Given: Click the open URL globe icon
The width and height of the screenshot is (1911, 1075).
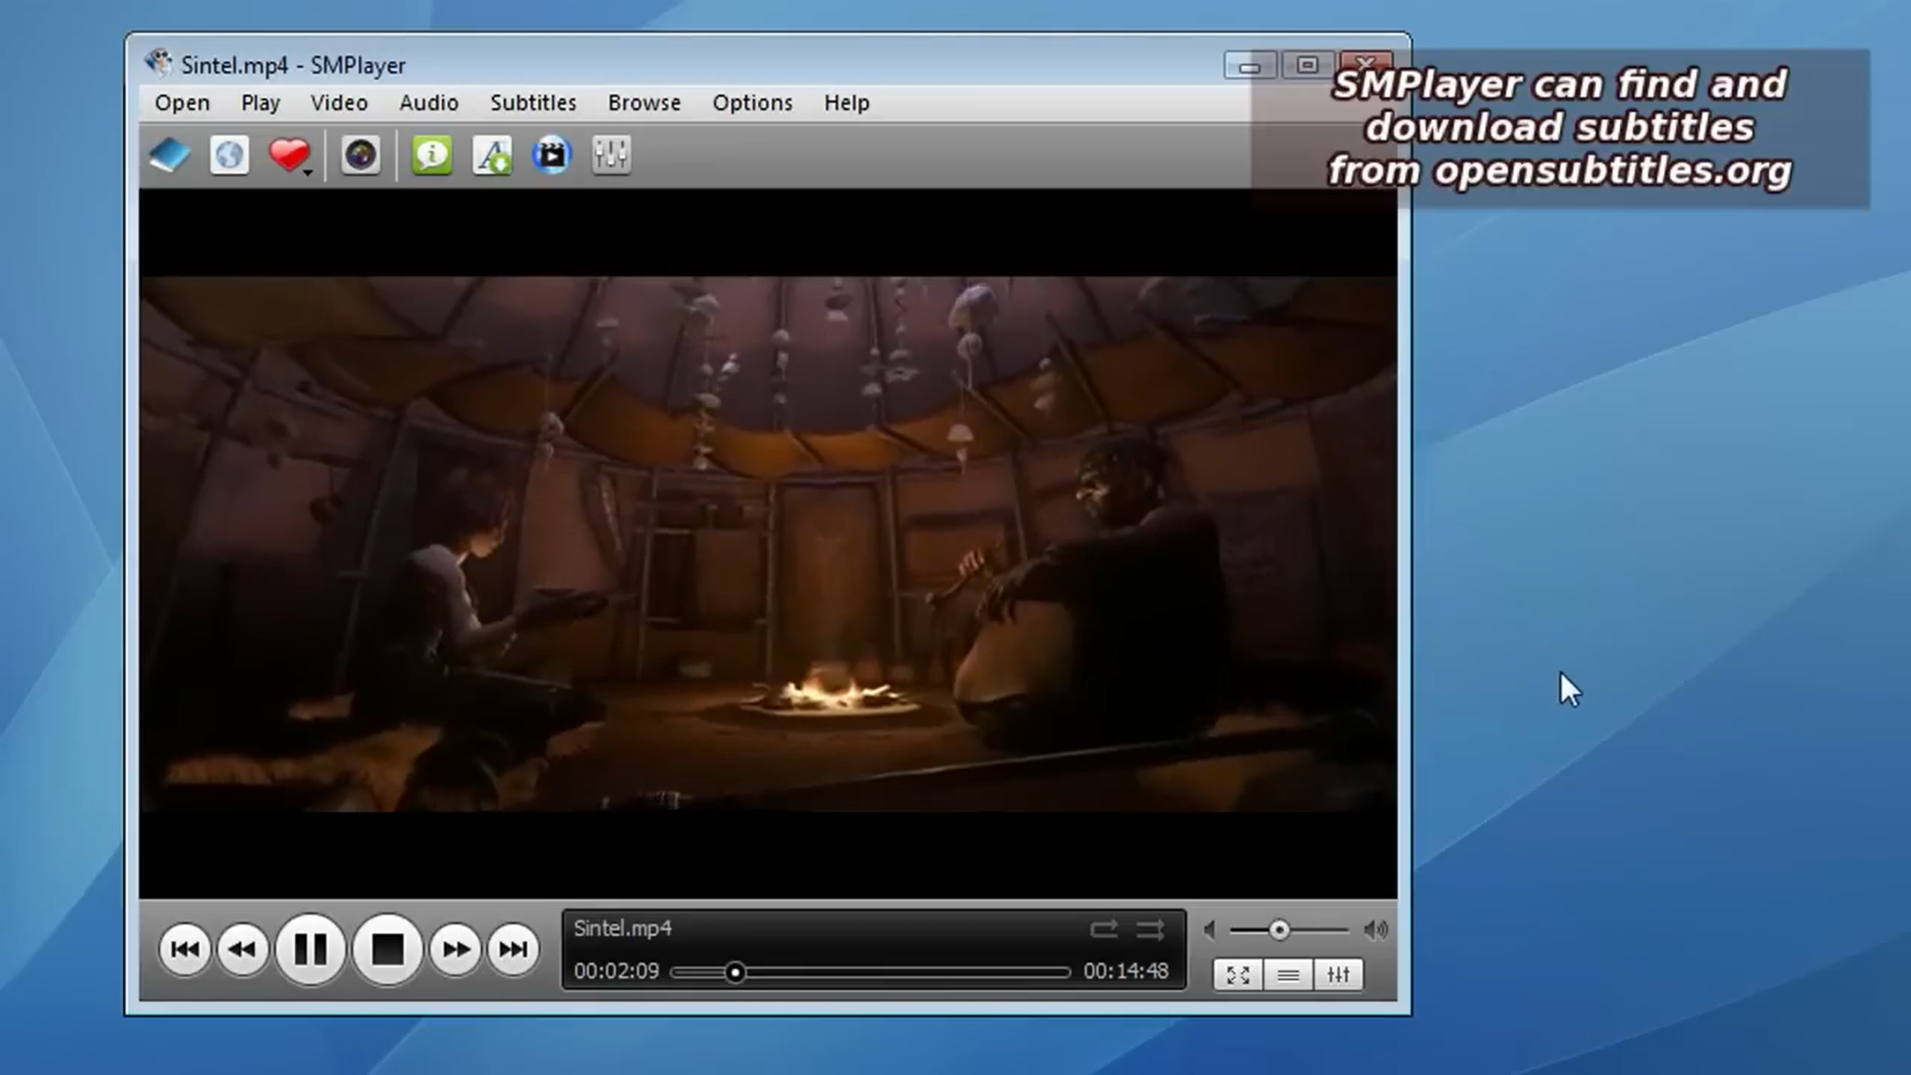Looking at the screenshot, I should click(x=228, y=156).
